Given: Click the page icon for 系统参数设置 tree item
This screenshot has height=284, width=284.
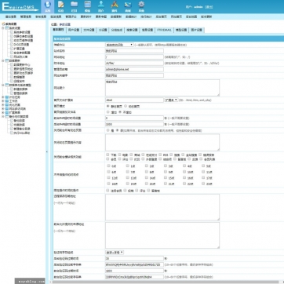Looking at the screenshot, I should (x=12, y=32).
